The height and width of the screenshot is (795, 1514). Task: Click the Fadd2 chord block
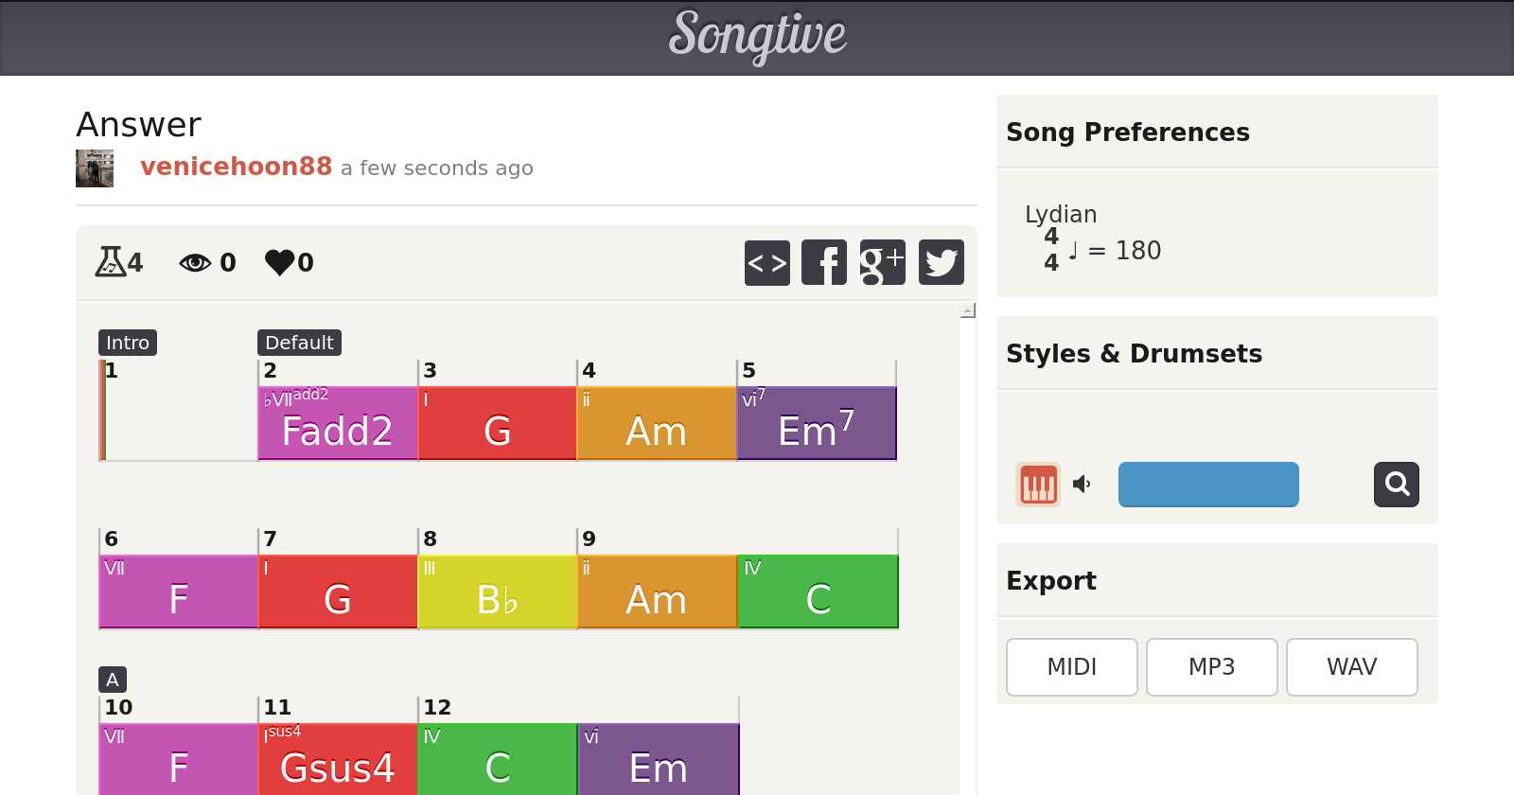[337, 423]
